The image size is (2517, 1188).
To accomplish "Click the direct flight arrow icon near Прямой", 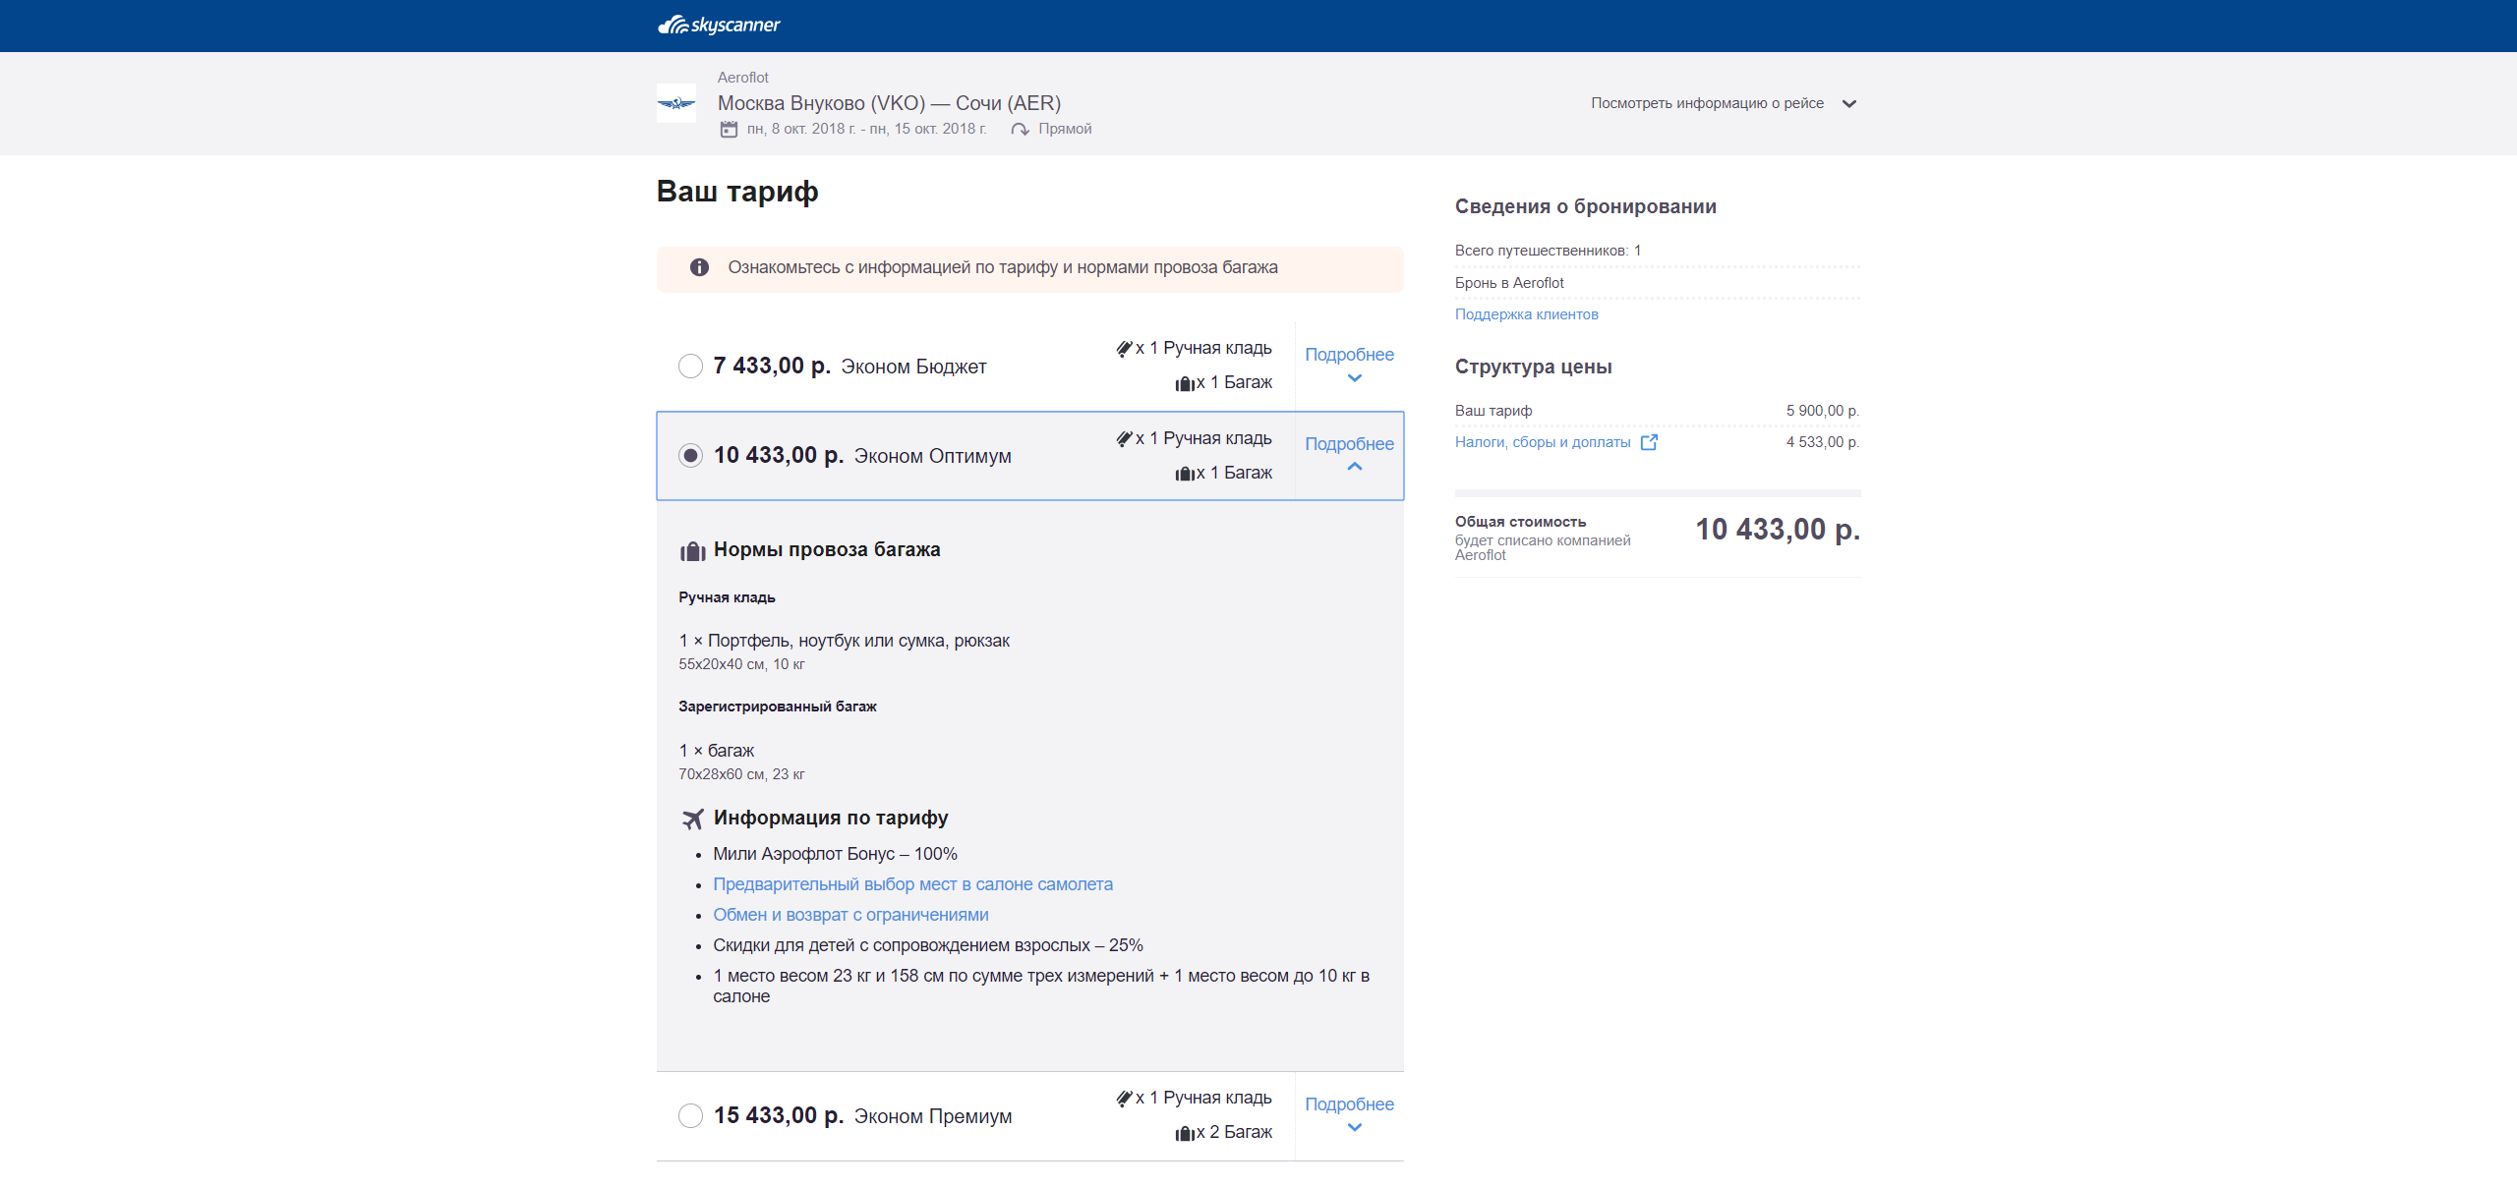I will [x=1021, y=129].
